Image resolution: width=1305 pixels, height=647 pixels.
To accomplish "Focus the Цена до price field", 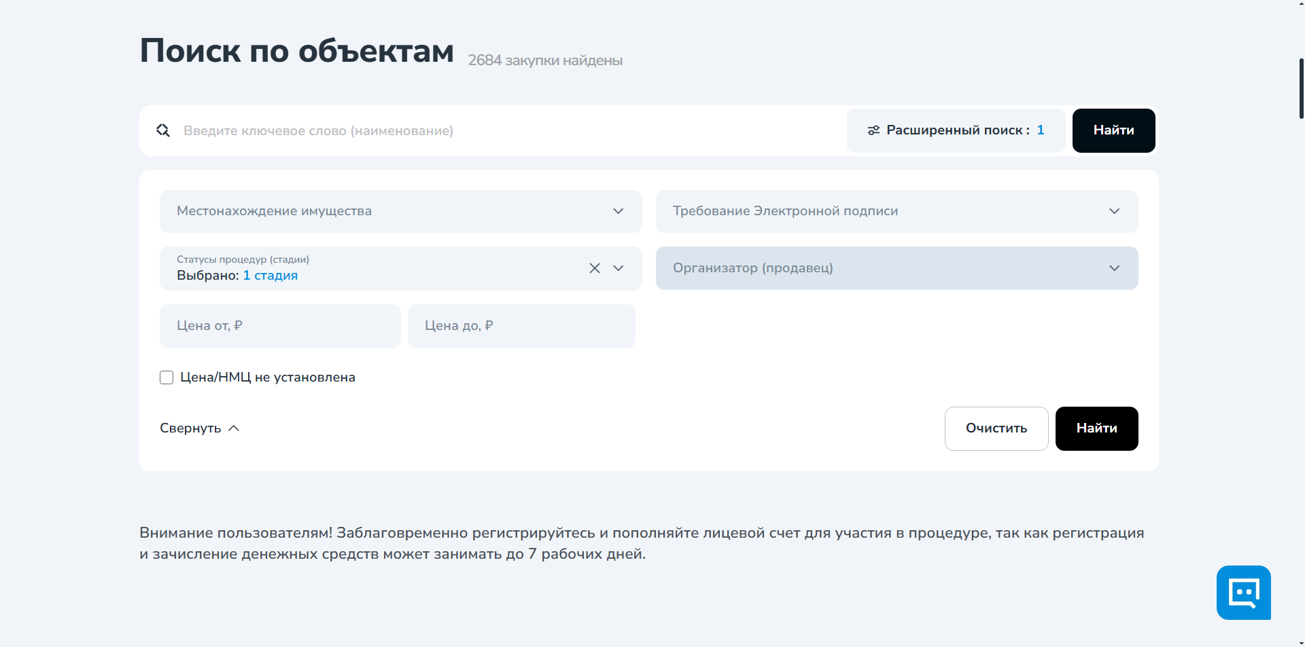I will click(x=521, y=326).
